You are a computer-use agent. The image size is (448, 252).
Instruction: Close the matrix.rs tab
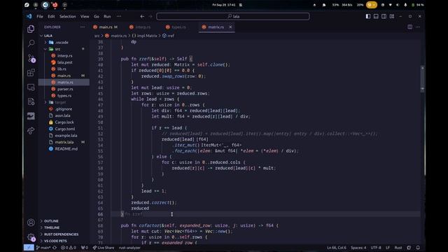coord(230,27)
